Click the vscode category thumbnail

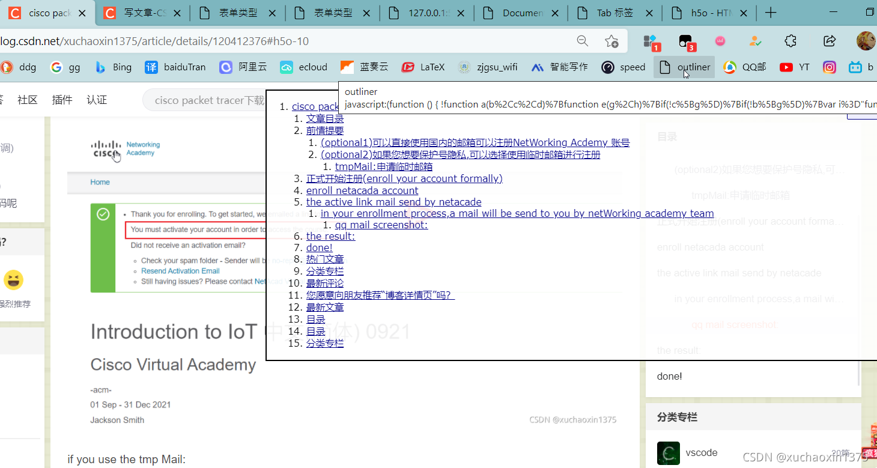[x=669, y=453]
